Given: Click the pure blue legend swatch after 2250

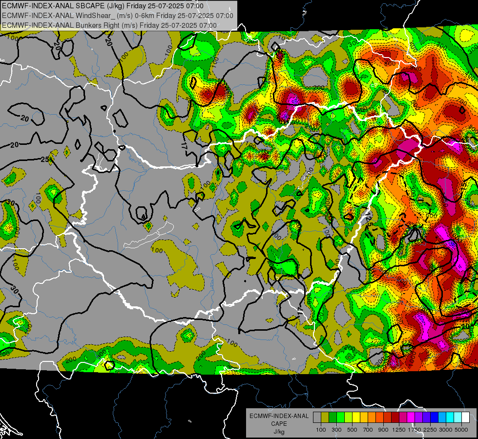Looking at the screenshot, I should [x=435, y=418].
